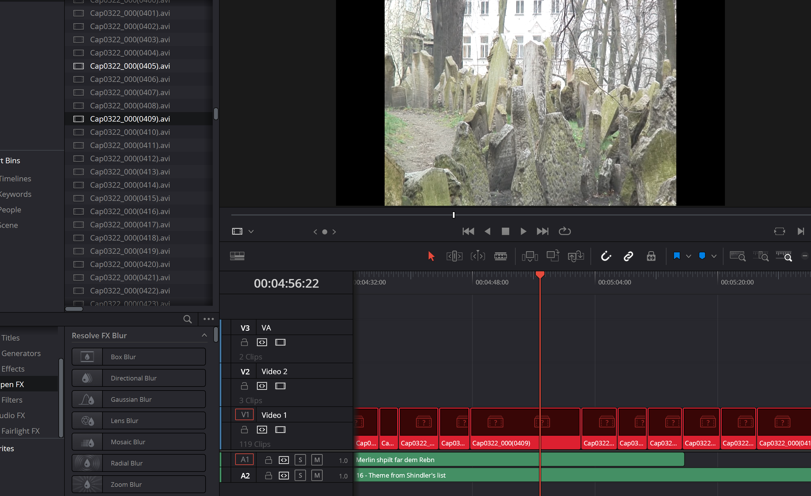
Task: Click the Position Lock icon
Action: click(651, 256)
